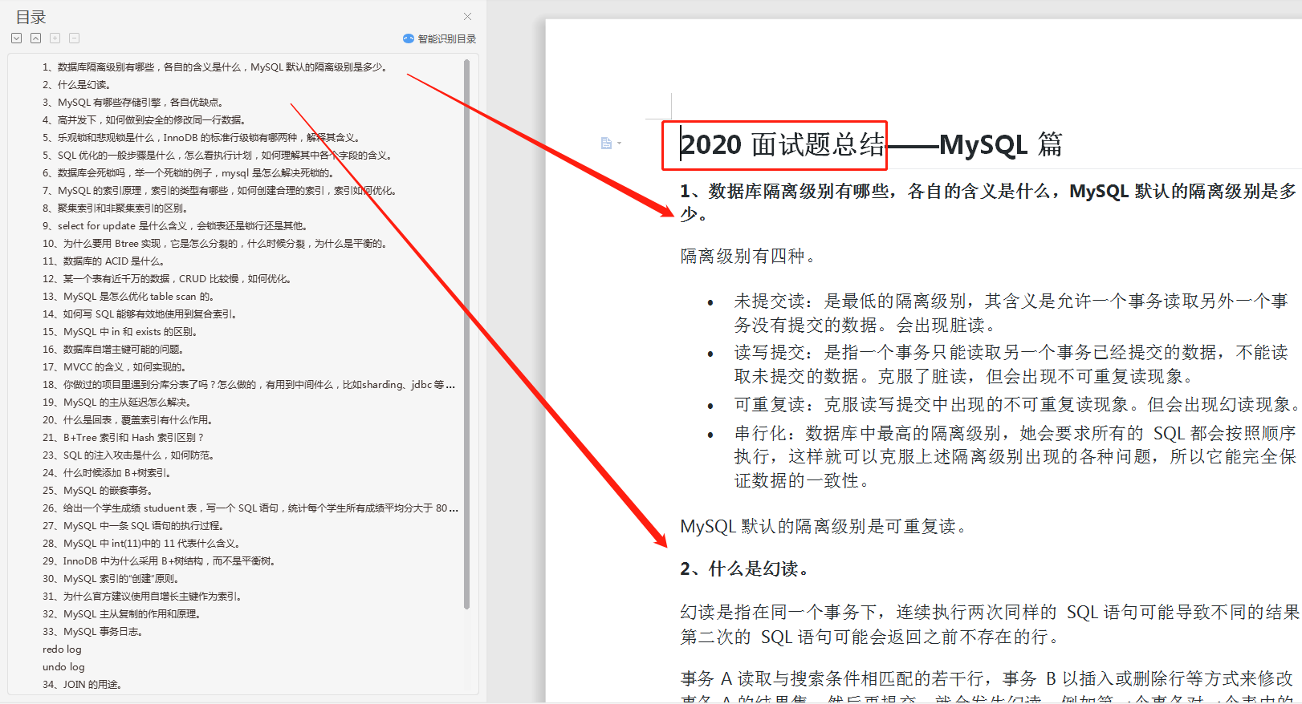Click the 读写提交 bullet in the document
The height and width of the screenshot is (704, 1302).
click(x=1011, y=364)
